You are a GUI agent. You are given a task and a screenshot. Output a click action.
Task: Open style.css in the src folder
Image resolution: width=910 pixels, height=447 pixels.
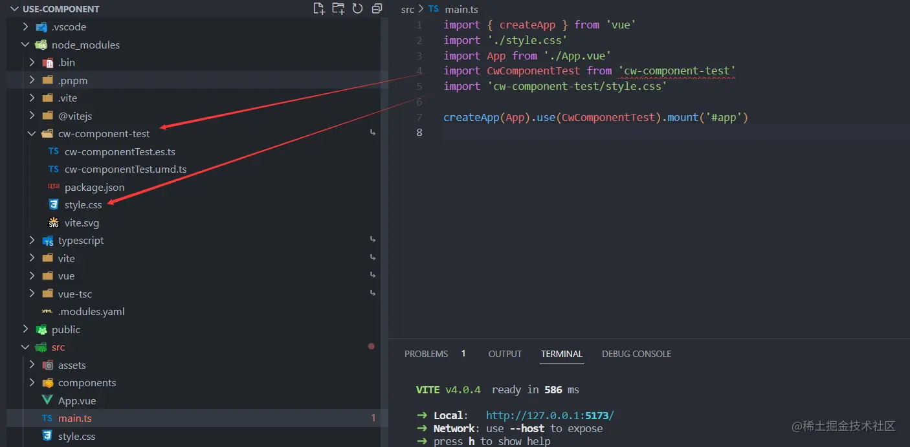point(76,436)
